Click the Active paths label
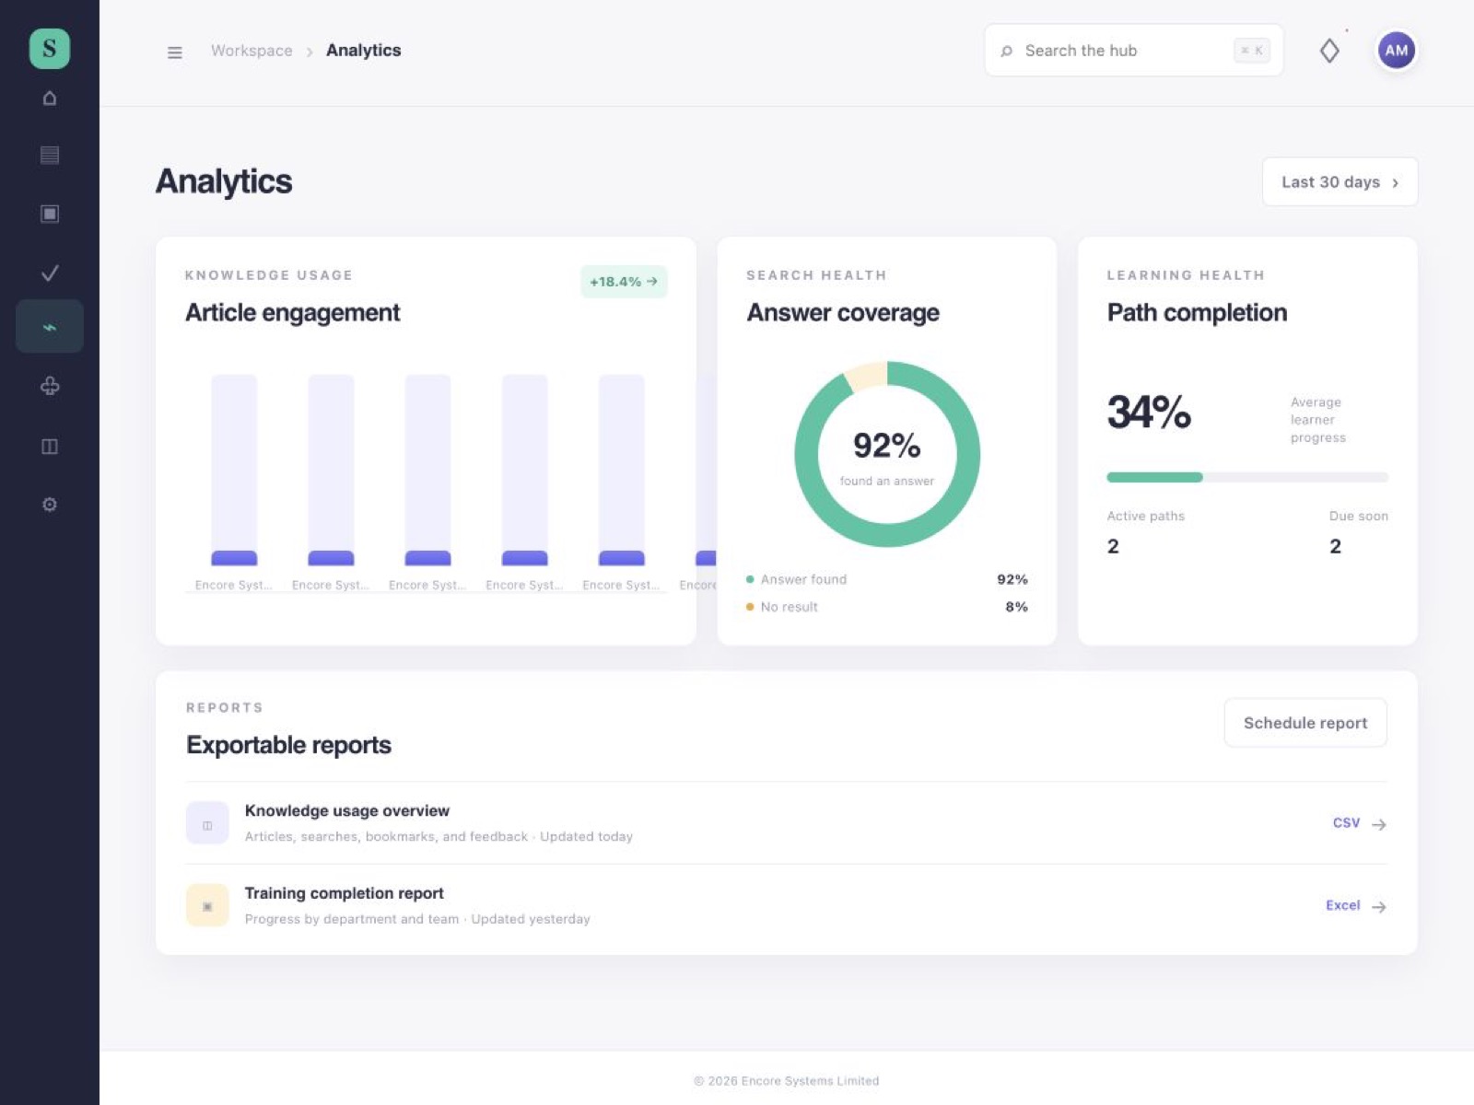This screenshot has width=1474, height=1105. pos(1146,516)
